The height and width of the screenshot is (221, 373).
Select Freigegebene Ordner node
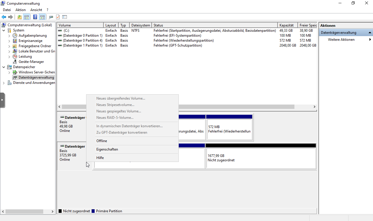click(x=35, y=46)
